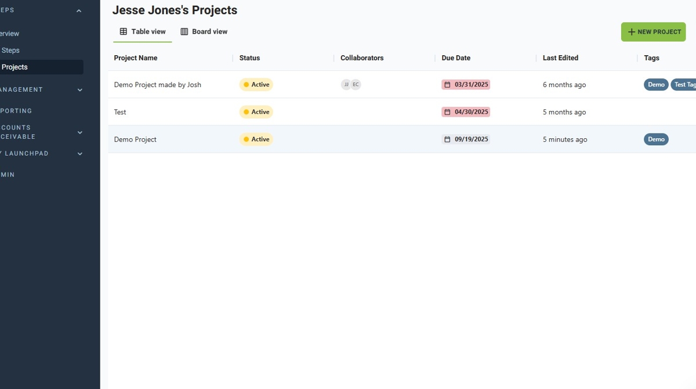Sort by Project Name column header
The width and height of the screenshot is (696, 389).
[136, 58]
